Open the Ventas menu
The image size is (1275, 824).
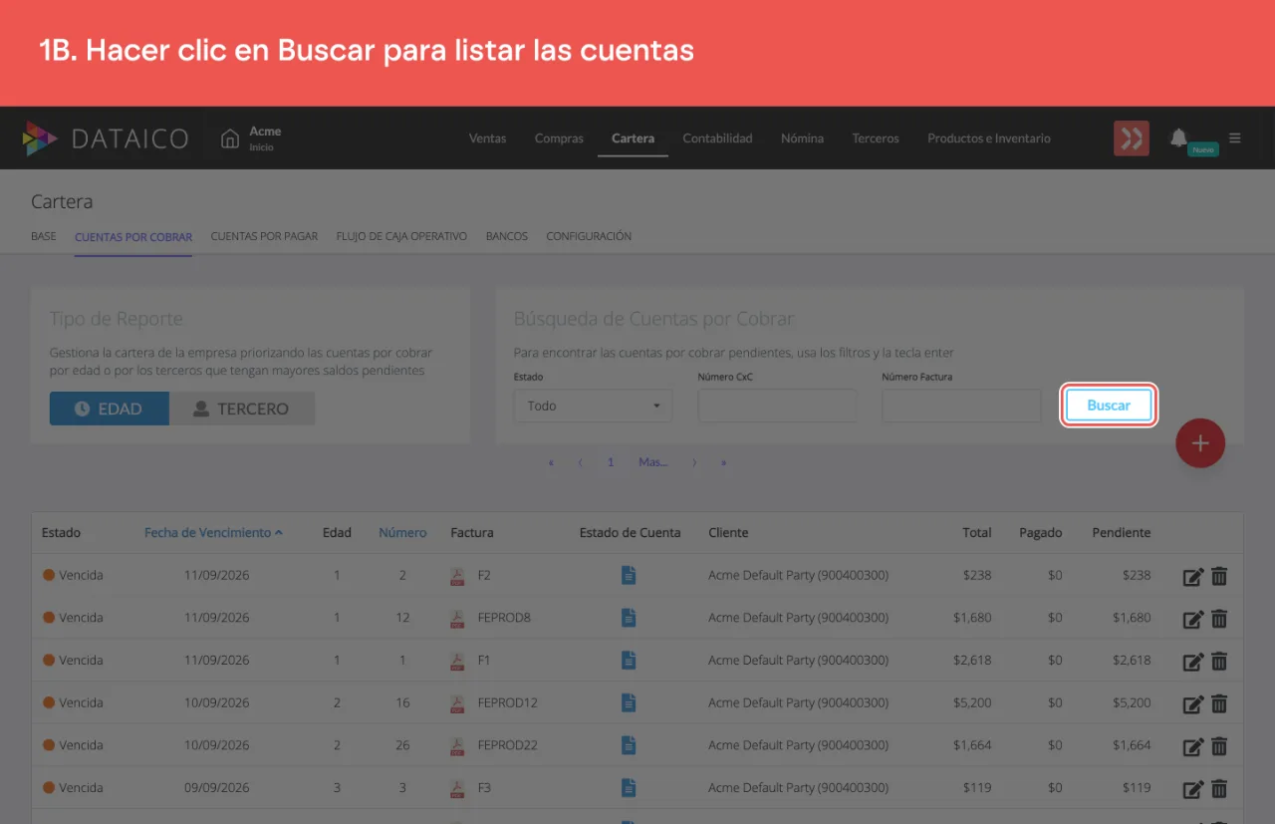[x=487, y=138]
